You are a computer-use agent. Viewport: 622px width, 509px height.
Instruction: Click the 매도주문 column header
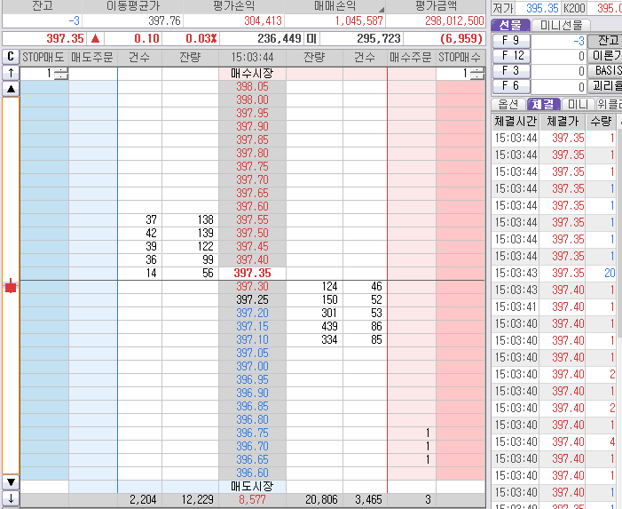click(x=92, y=57)
